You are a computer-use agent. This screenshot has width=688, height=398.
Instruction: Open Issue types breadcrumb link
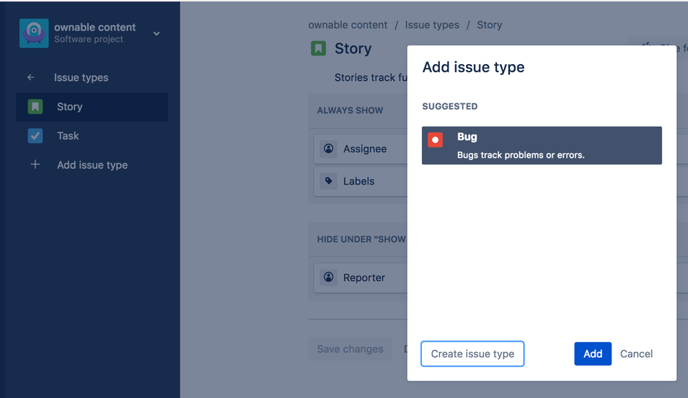tap(432, 25)
